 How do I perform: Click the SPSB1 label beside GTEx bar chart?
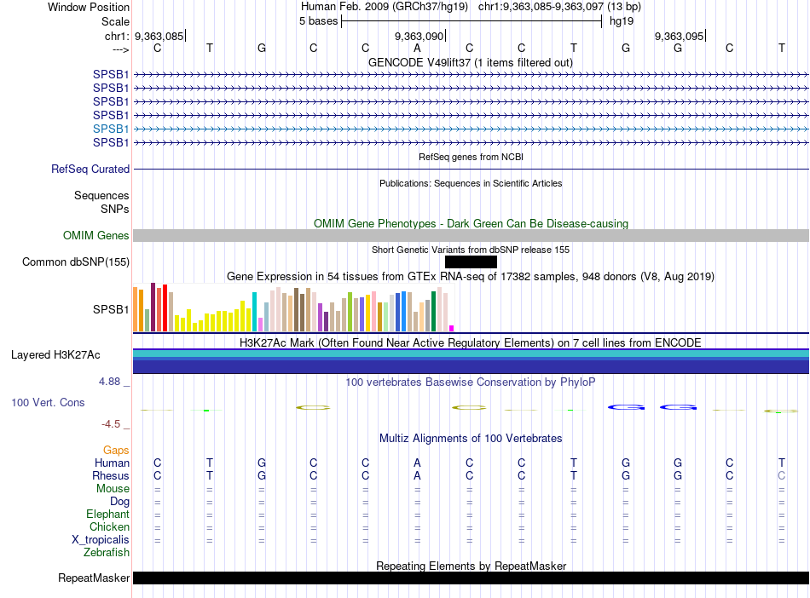point(111,309)
